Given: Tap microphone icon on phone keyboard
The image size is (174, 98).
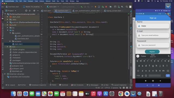Looking at the screenshot, I should point(169,56).
